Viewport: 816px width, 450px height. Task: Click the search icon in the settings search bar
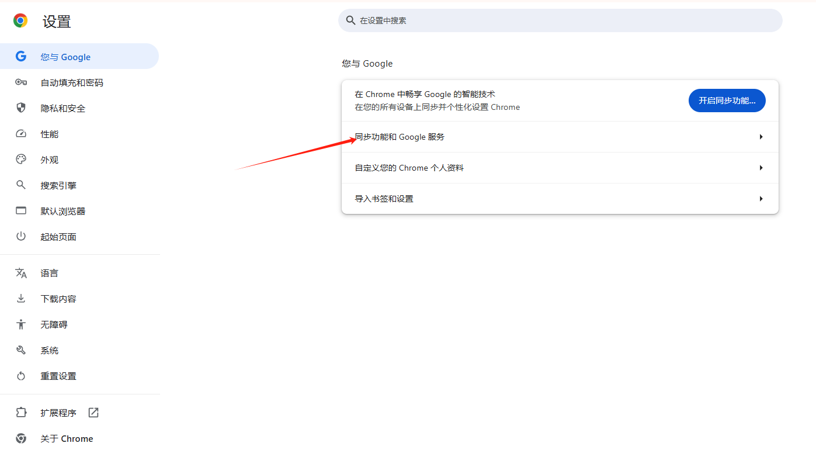click(350, 20)
